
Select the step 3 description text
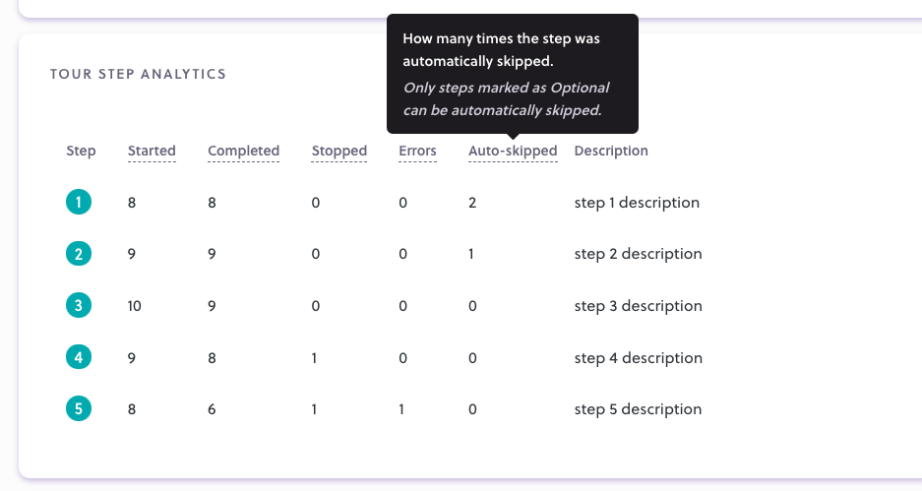[x=638, y=306]
